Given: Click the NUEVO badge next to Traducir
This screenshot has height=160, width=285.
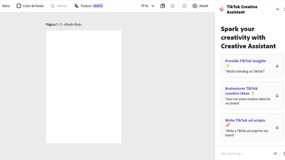Looking at the screenshot, I should (x=98, y=6).
